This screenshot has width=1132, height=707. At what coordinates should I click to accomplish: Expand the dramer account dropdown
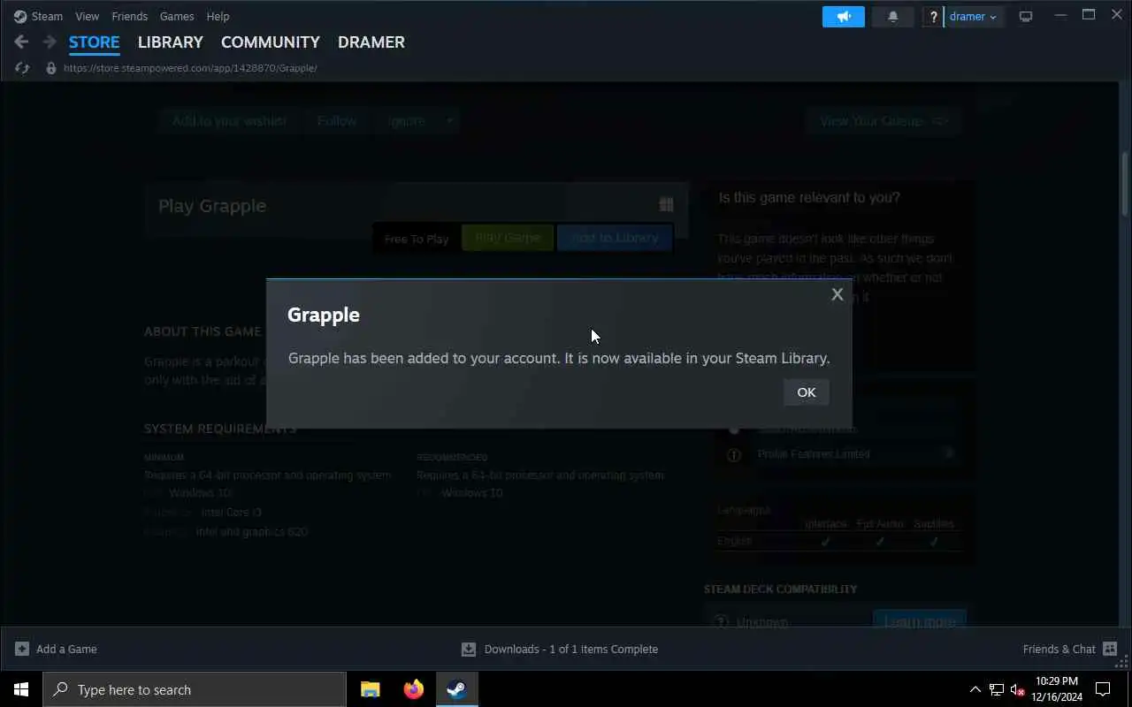[974, 16]
